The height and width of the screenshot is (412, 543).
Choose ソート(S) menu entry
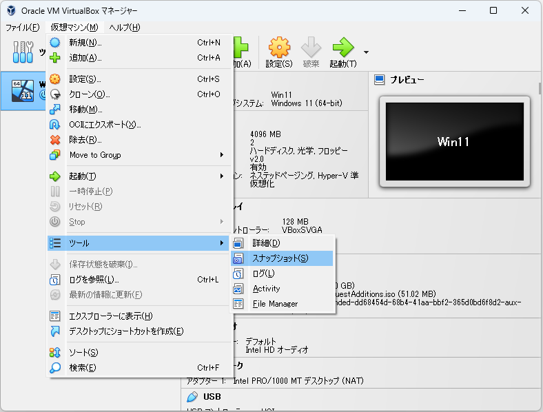click(138, 353)
